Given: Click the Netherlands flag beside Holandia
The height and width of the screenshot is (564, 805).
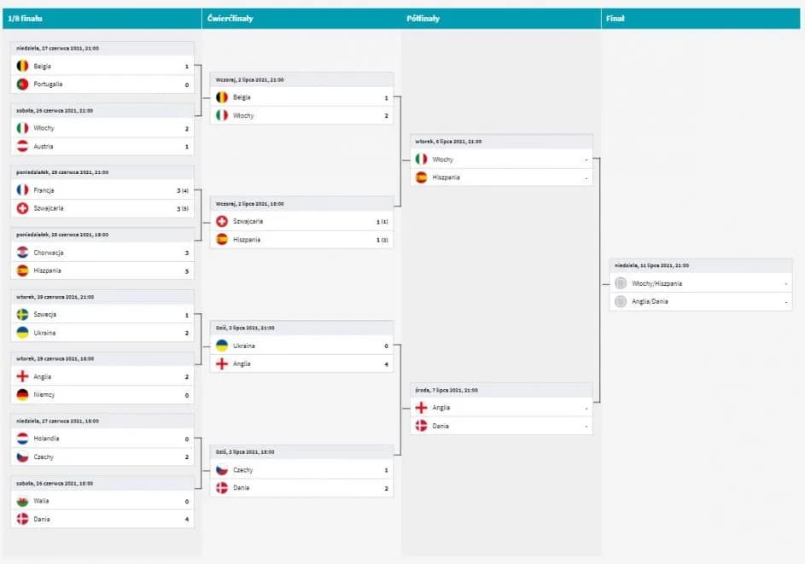Looking at the screenshot, I should [x=22, y=439].
